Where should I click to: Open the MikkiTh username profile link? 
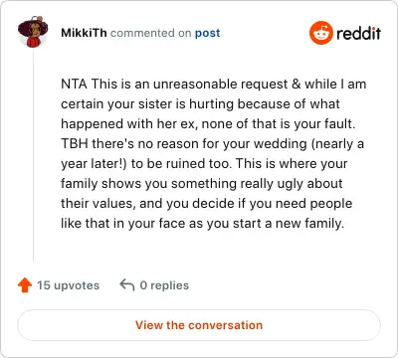pyautogui.click(x=84, y=33)
